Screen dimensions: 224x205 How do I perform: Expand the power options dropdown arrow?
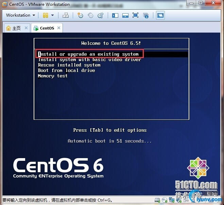pyautogui.click(x=52, y=15)
